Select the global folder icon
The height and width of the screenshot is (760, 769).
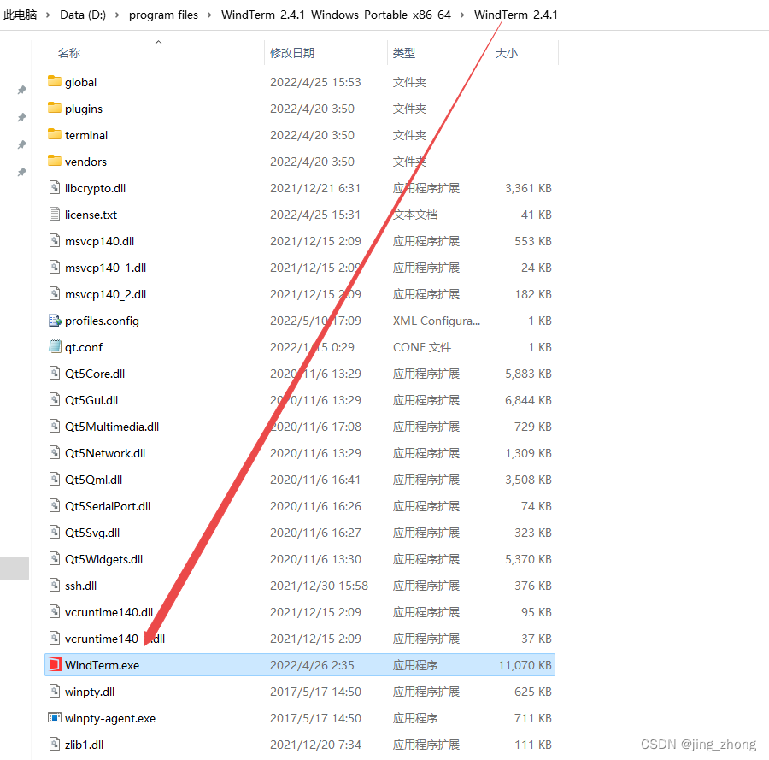55,81
